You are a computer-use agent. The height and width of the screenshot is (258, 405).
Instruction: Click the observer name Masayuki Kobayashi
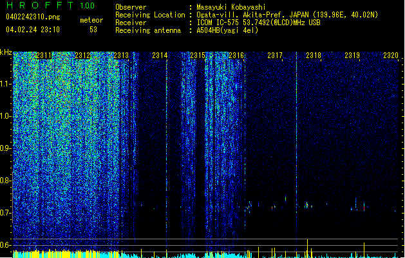[231, 7]
